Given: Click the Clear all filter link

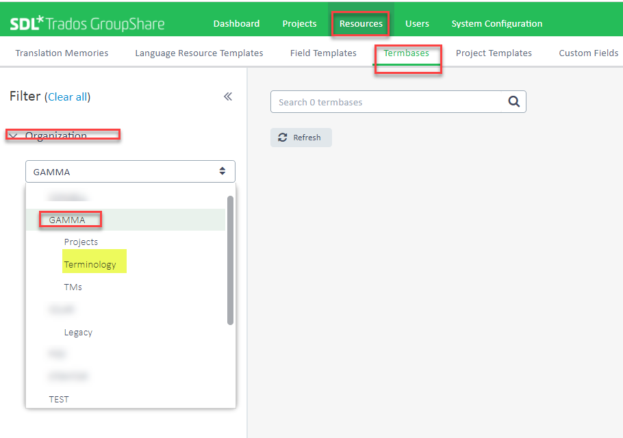Looking at the screenshot, I should click(68, 97).
